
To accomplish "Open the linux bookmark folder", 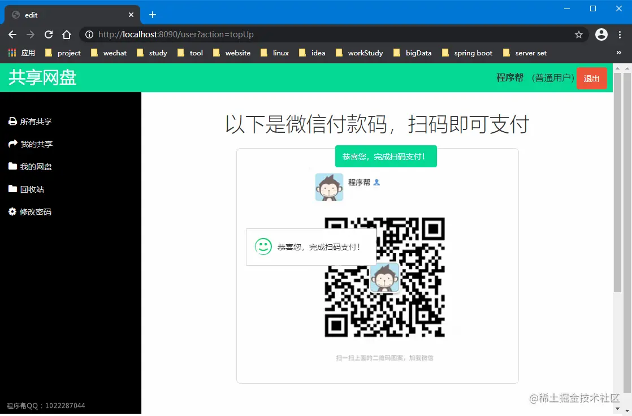I will pos(275,53).
